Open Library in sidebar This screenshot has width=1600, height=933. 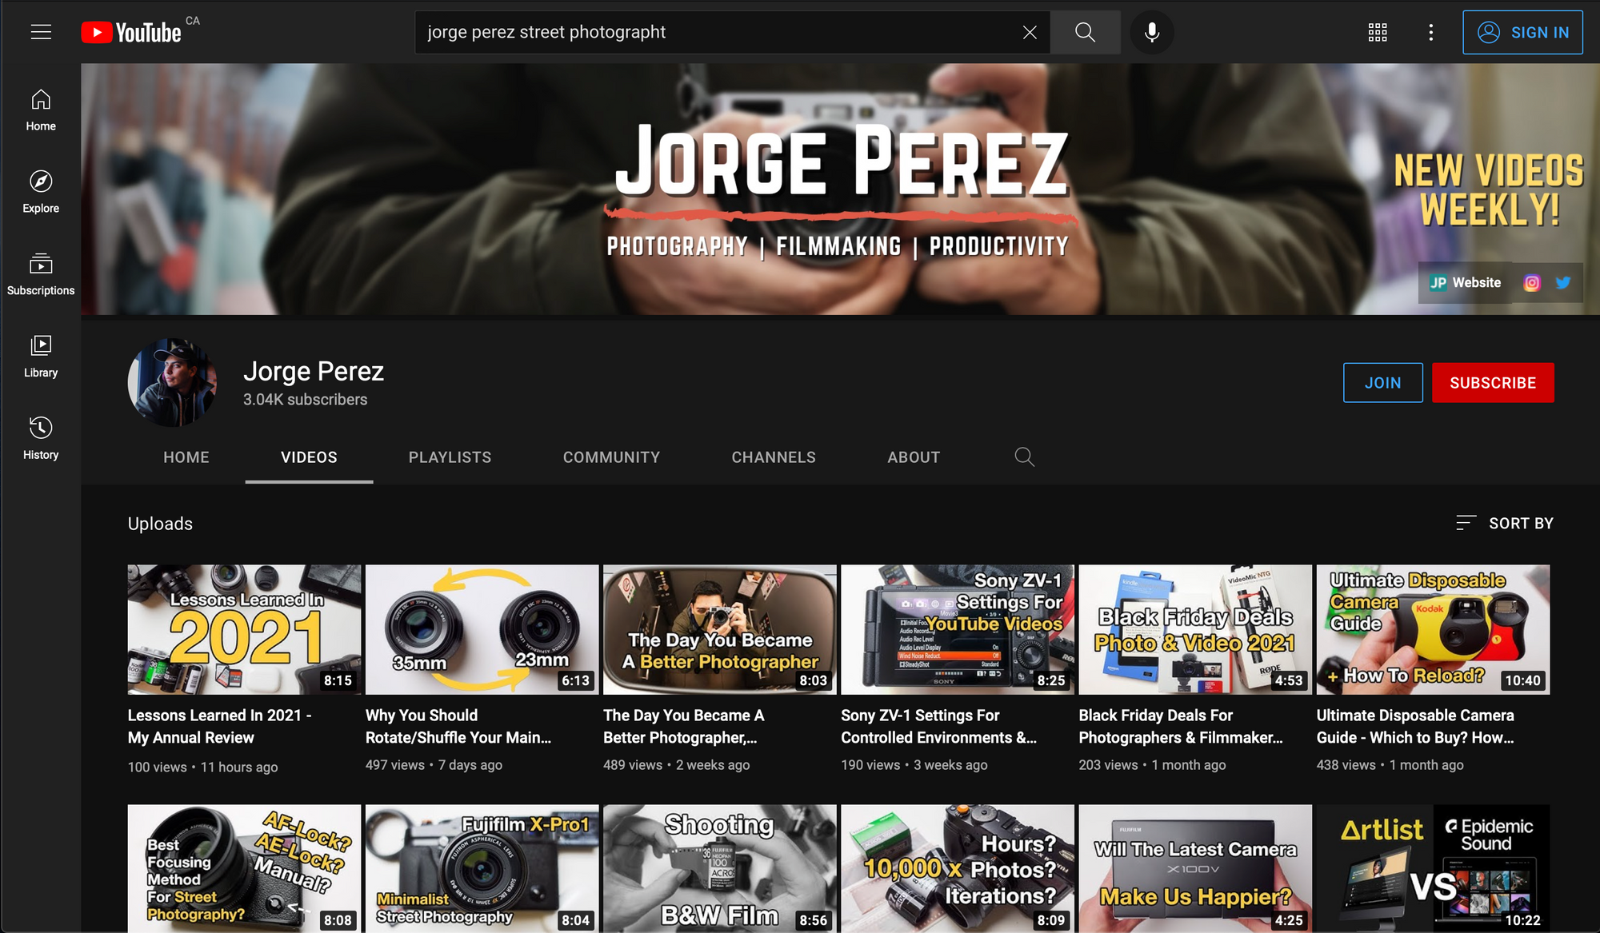click(41, 357)
